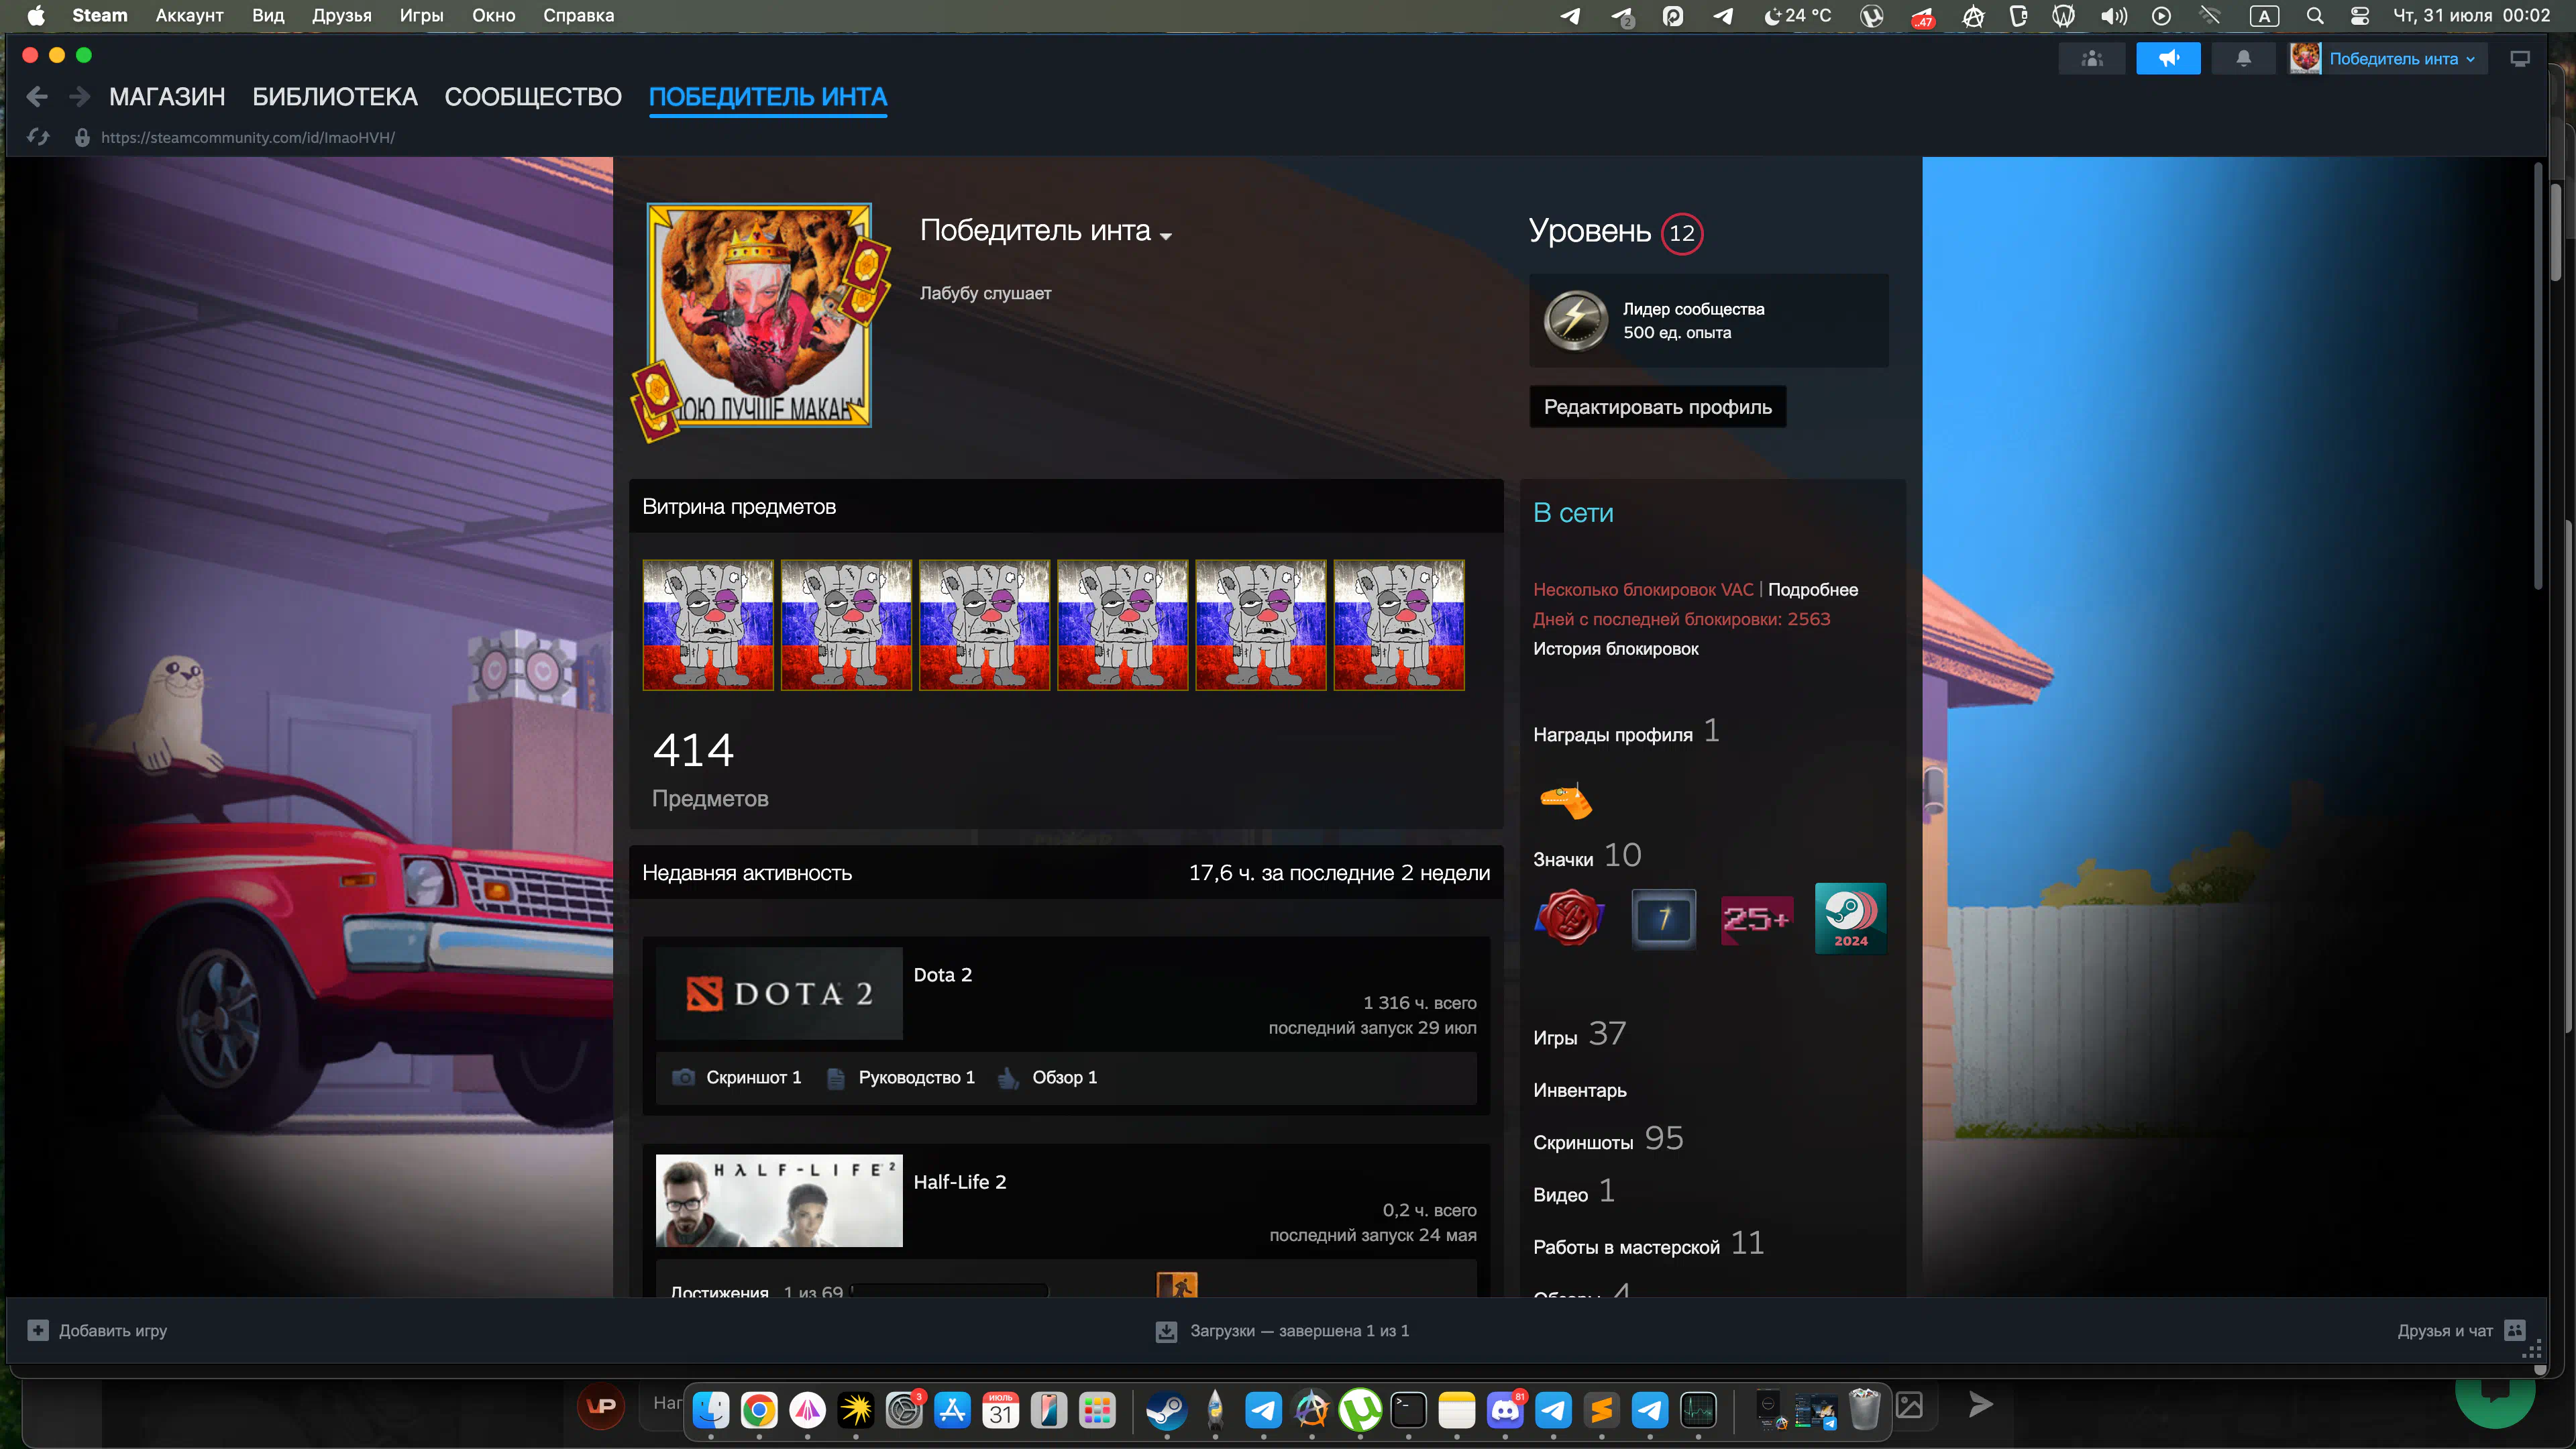Click the profile avatar image
Viewport: 2576px width, 1449px height.
759,316
